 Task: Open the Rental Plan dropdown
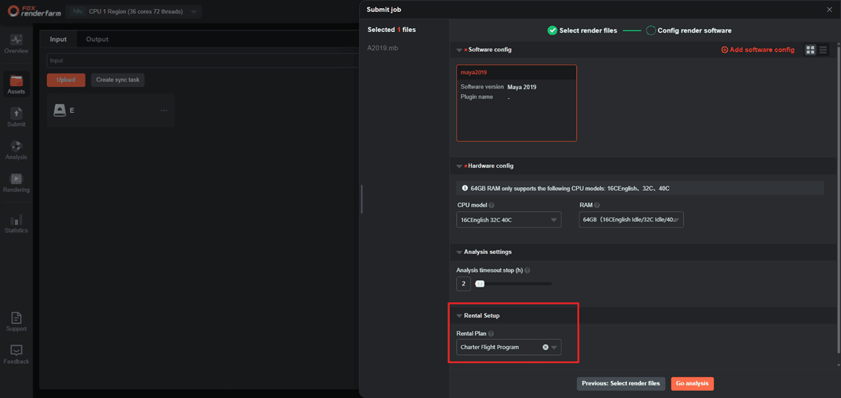[x=554, y=348]
